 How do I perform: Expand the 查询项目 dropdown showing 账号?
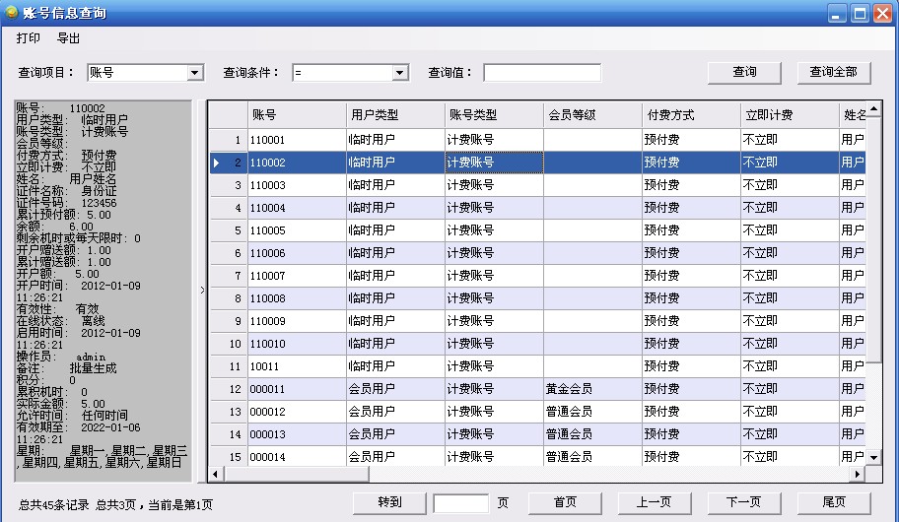coord(195,73)
